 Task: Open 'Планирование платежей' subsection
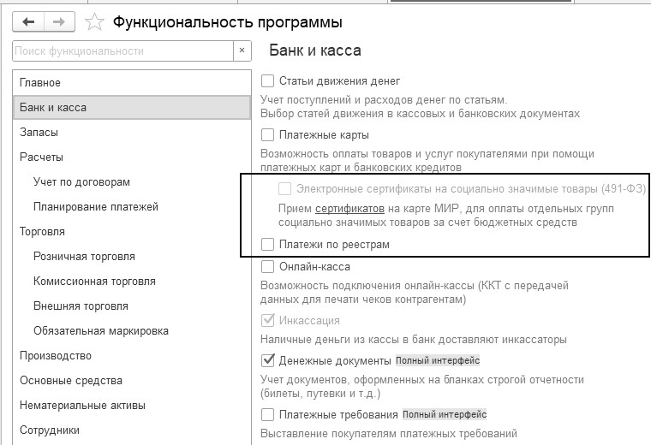132,206
